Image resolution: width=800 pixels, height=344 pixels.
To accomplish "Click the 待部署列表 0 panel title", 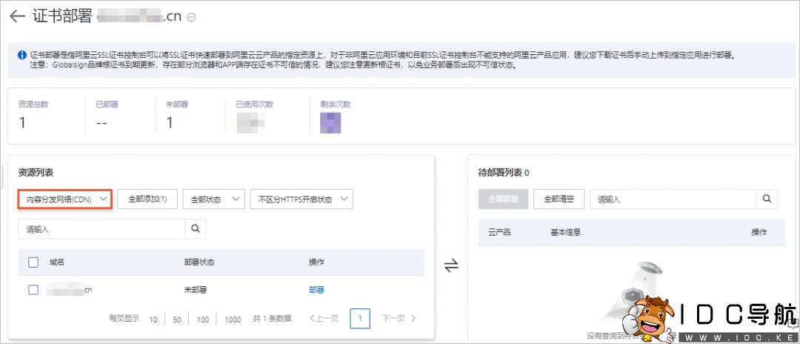I will click(504, 173).
